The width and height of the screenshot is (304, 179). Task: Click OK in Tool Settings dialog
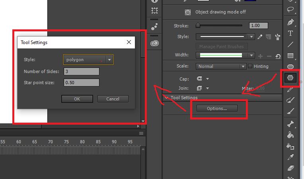click(x=77, y=99)
